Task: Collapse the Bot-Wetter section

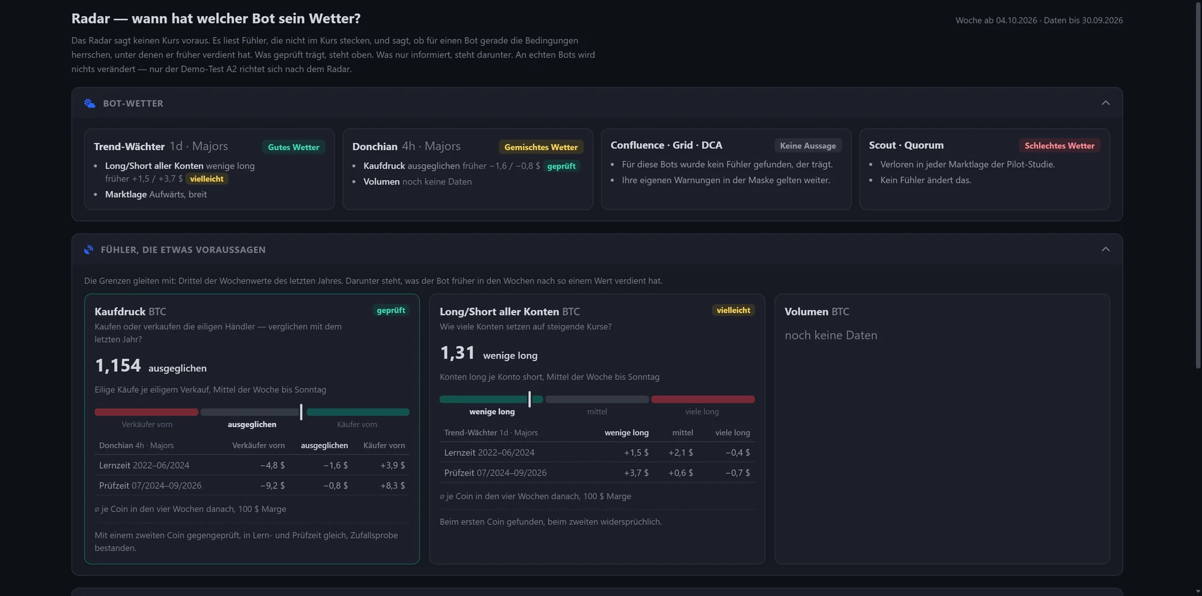Action: 1105,103
